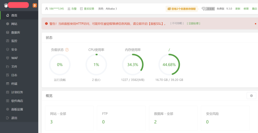Click the database icon for 数据库

[8, 32]
